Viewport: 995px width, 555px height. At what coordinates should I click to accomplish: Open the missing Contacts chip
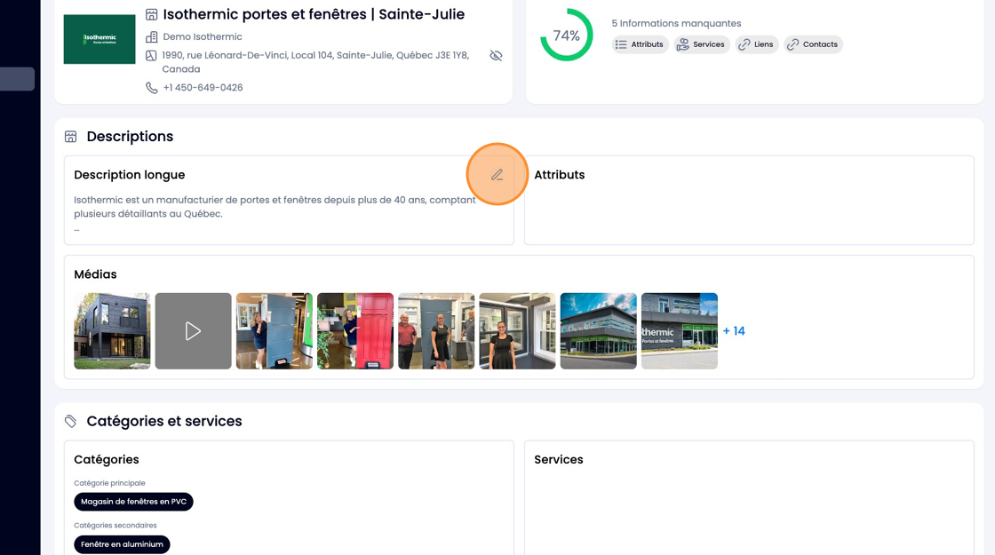pos(813,44)
